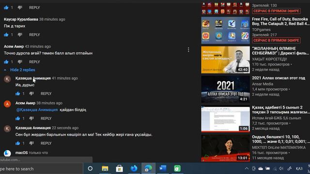Viewport: 310px width, 174px height.
Task: Like the reply "қайдан білдің"
Action: pos(18,118)
